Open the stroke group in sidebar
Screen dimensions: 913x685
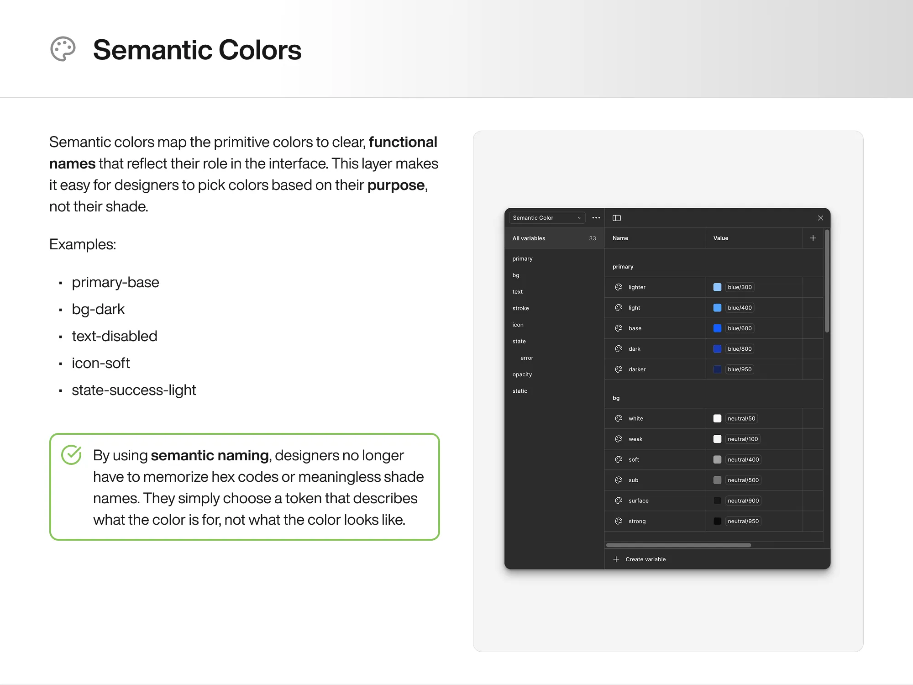(x=520, y=308)
